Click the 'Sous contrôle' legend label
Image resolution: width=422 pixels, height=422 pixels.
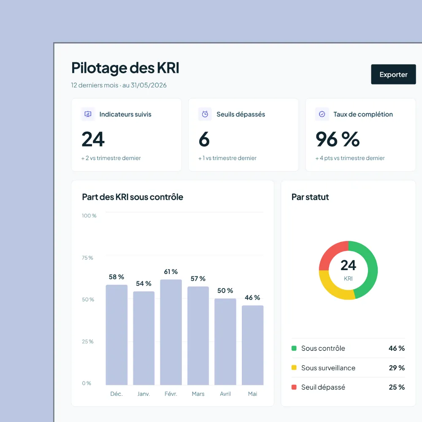[x=323, y=348]
